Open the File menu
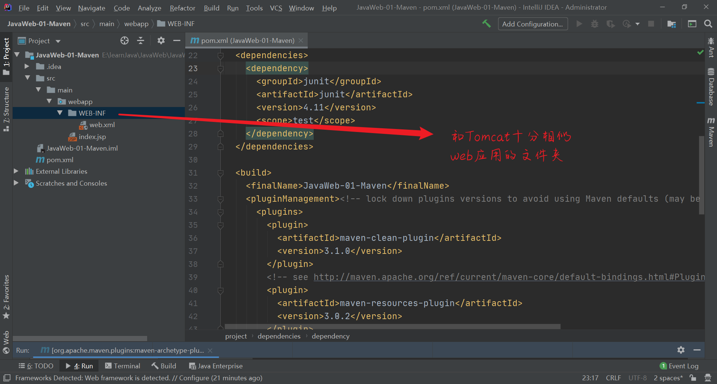The height and width of the screenshot is (384, 717). pyautogui.click(x=24, y=8)
